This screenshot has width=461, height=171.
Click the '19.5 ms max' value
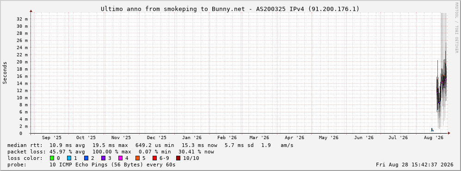[x=110, y=145]
